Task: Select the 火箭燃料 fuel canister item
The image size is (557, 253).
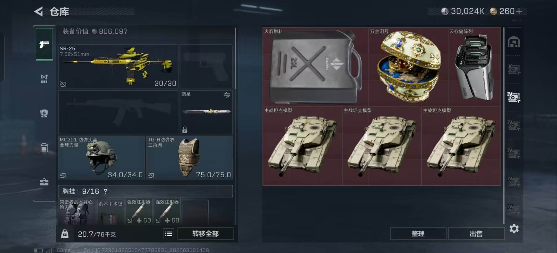Action: click(316, 67)
